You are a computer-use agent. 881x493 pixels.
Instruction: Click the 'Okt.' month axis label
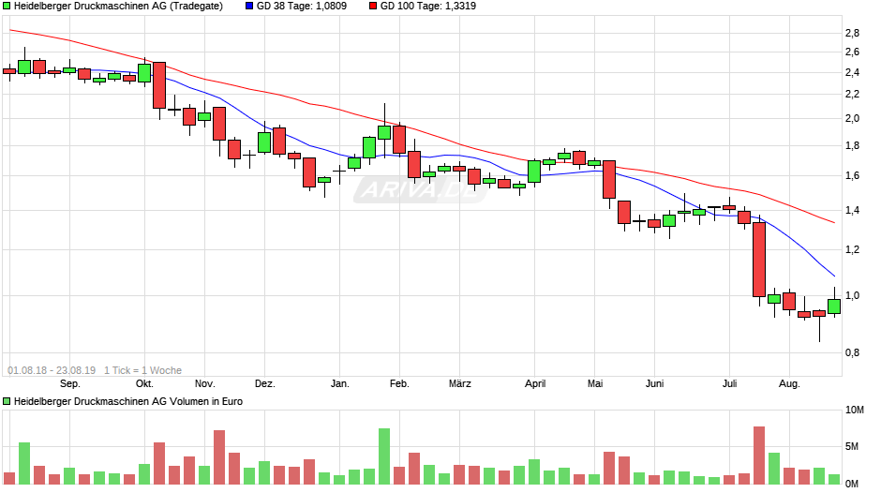coord(144,384)
